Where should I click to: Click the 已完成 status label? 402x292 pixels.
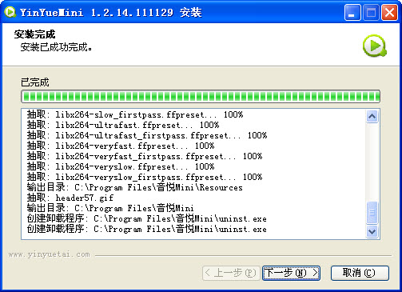coord(35,82)
